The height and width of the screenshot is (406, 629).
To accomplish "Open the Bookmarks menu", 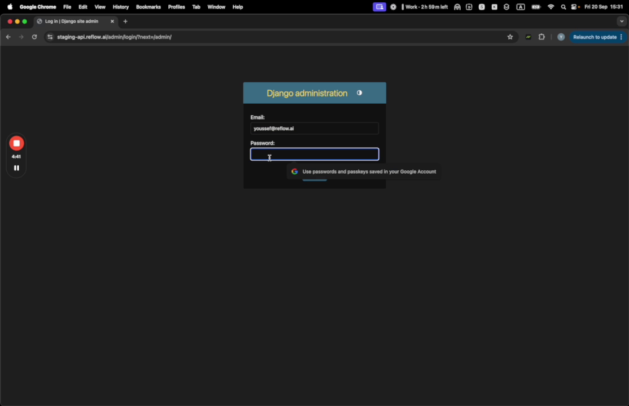I will (148, 7).
